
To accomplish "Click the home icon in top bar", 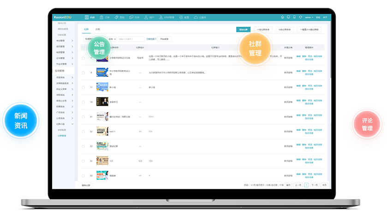I will (282, 17).
